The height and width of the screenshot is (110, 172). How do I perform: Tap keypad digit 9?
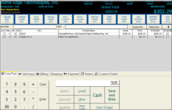[x=24, y=84]
